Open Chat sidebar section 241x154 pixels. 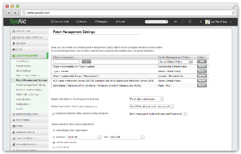tap(30, 50)
